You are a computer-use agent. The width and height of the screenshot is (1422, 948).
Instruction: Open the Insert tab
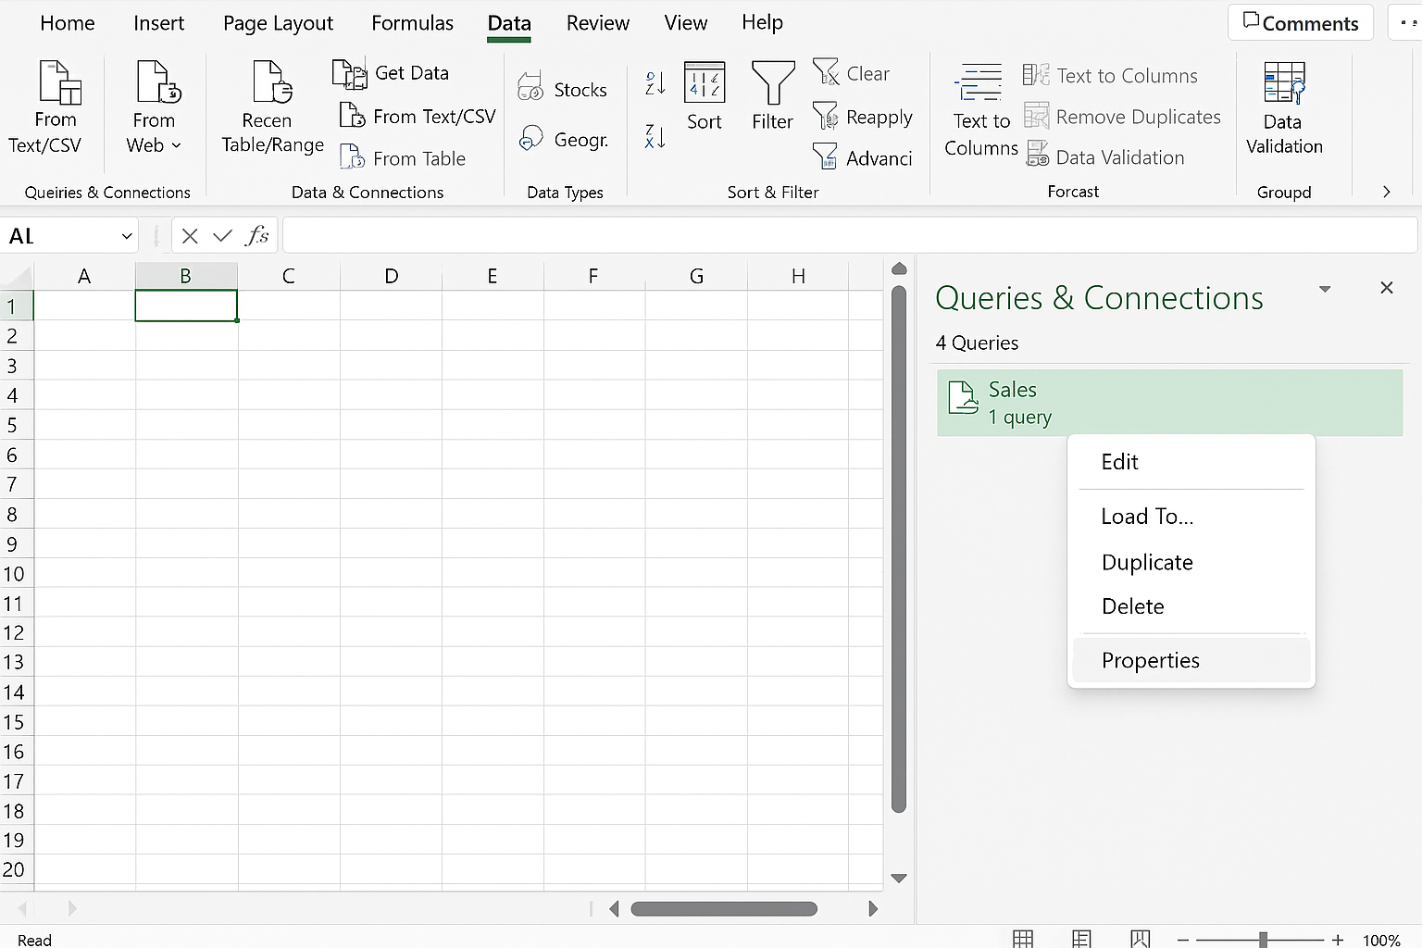(158, 23)
